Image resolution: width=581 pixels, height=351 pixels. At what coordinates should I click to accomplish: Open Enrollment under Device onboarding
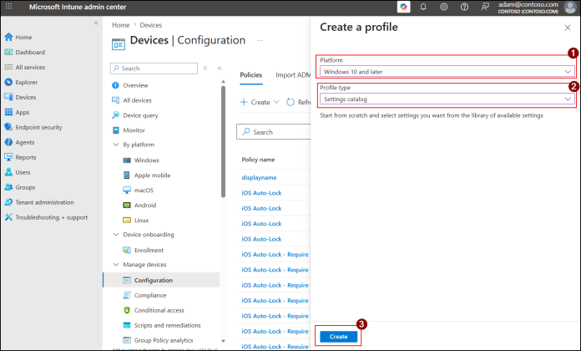coord(149,250)
